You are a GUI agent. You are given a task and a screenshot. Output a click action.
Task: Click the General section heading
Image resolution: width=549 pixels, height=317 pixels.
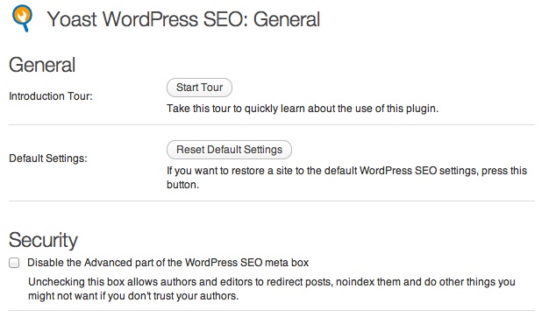point(42,65)
